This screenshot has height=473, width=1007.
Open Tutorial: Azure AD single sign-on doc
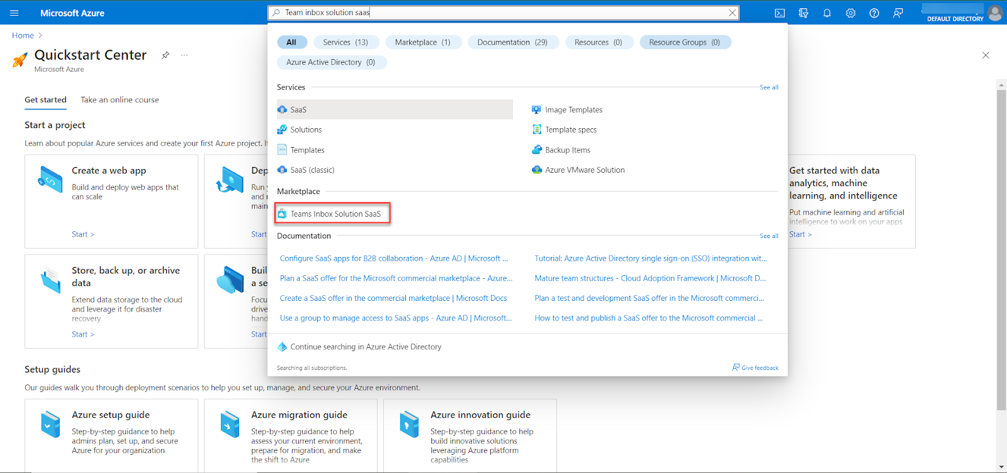tap(651, 258)
